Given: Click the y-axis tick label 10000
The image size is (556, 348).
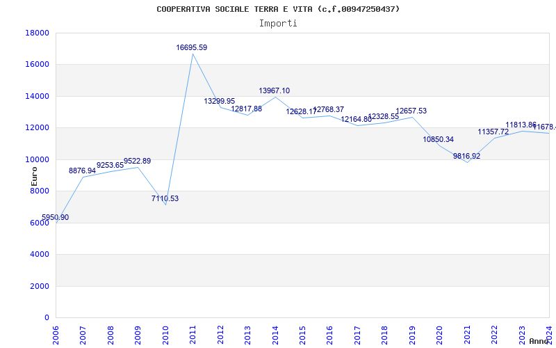Looking at the screenshot, I should coord(37,159).
